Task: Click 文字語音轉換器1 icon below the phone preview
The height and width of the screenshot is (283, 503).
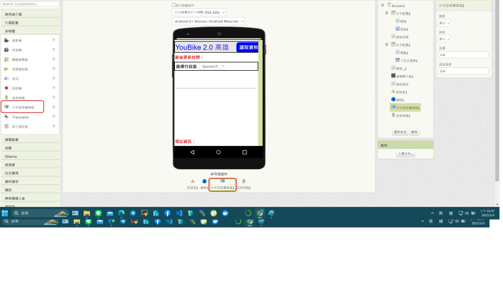Action: coord(223,181)
